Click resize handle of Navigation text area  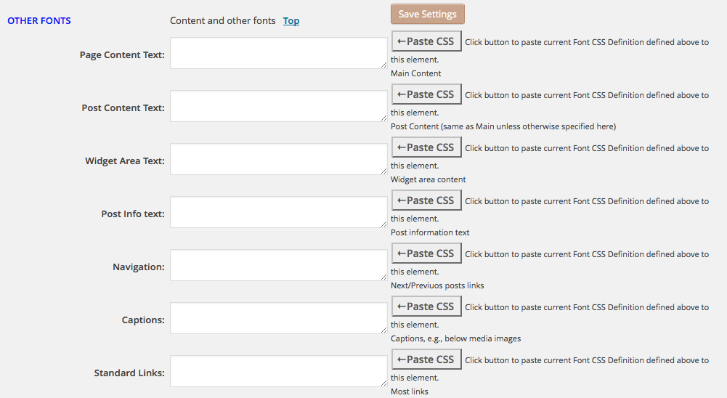pyautogui.click(x=383, y=277)
